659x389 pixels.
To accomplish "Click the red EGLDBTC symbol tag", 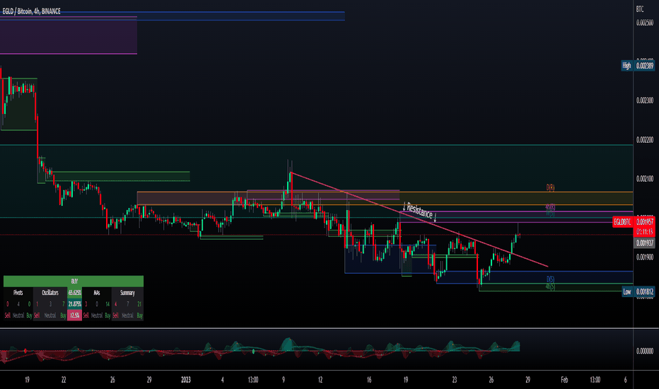I will point(622,221).
